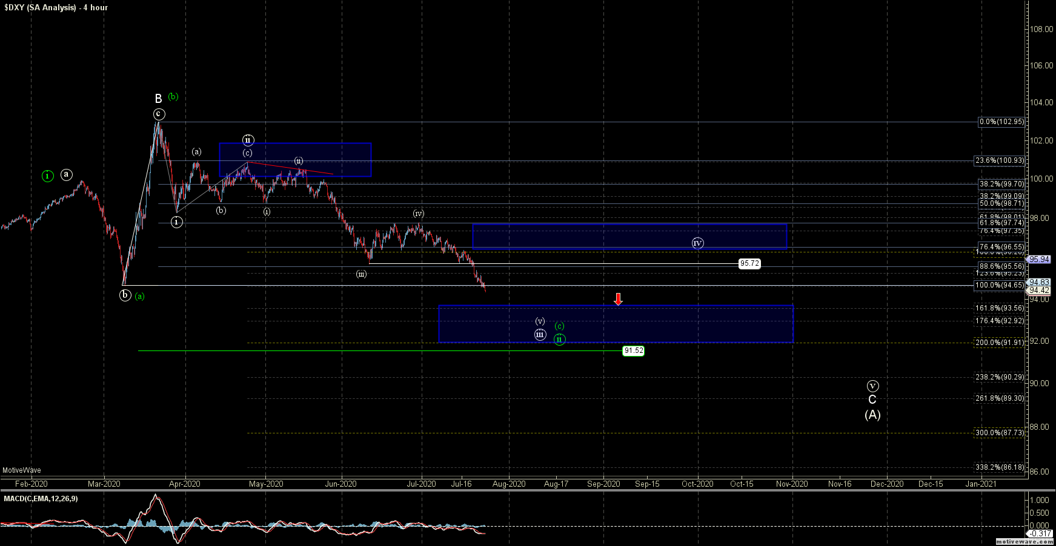
Task: Select the green circled ii in target box
Action: 559,339
